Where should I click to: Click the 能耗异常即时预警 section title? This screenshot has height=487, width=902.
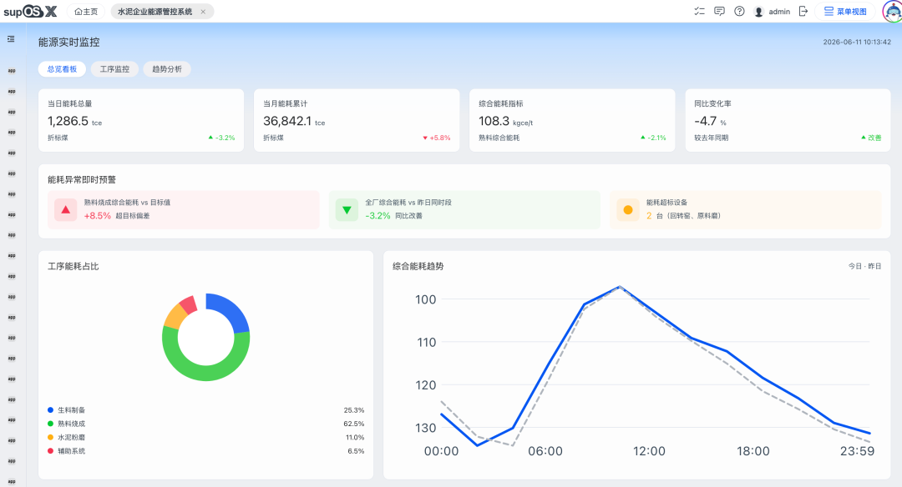tap(82, 180)
